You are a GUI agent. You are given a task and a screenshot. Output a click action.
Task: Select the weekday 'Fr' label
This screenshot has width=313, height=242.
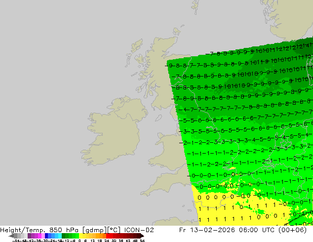[x=183, y=230]
